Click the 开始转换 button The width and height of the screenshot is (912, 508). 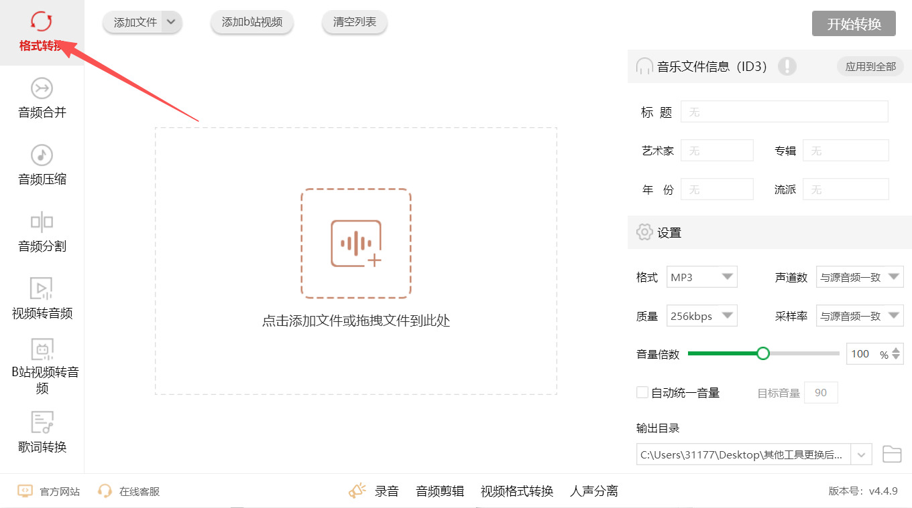tap(854, 23)
